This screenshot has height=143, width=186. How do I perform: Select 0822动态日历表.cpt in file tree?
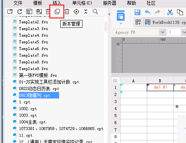click(39, 89)
